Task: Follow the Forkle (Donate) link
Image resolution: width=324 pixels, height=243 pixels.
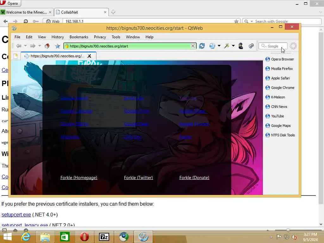Action: (194, 178)
